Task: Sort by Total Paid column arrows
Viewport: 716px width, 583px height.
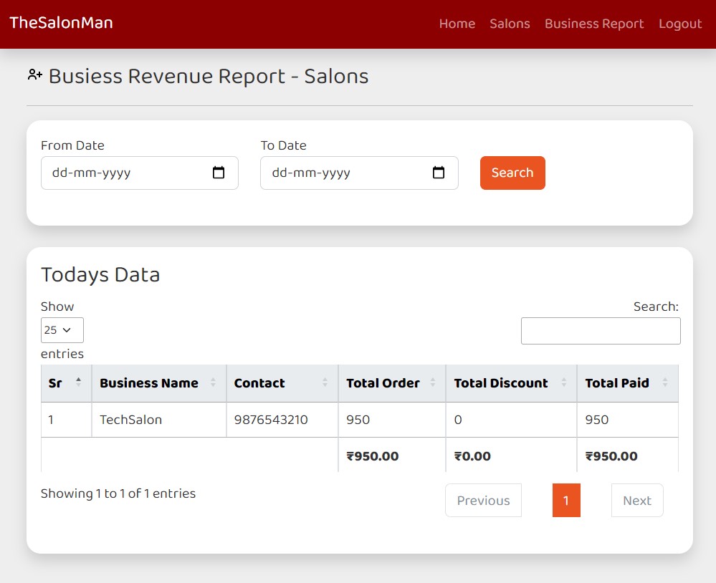Action: [x=665, y=382]
